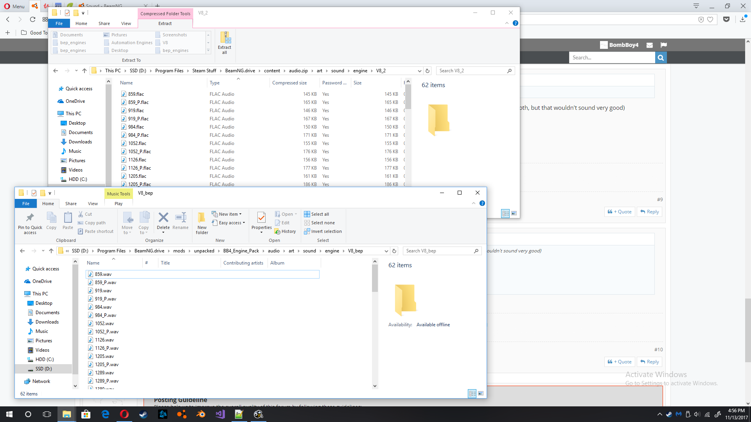This screenshot has width=751, height=422.
Task: Click Pin to Quick access icon
Action: (x=30, y=223)
